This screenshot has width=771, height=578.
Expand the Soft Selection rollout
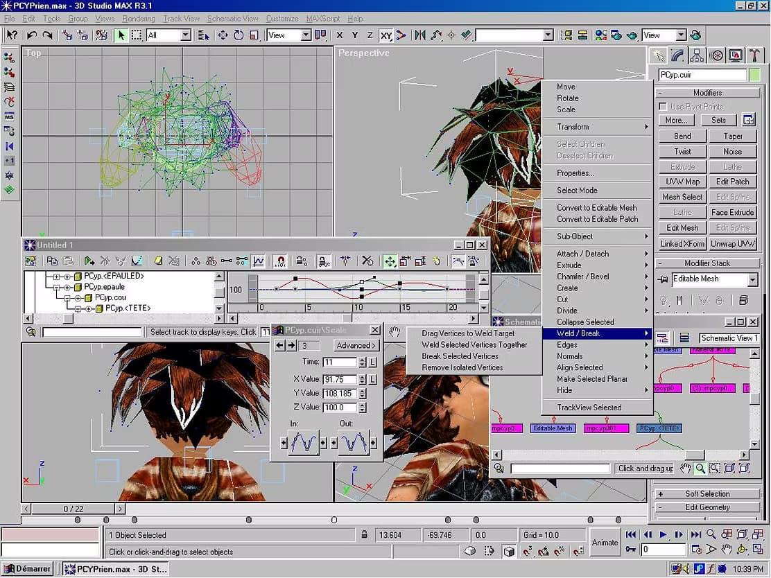point(707,494)
